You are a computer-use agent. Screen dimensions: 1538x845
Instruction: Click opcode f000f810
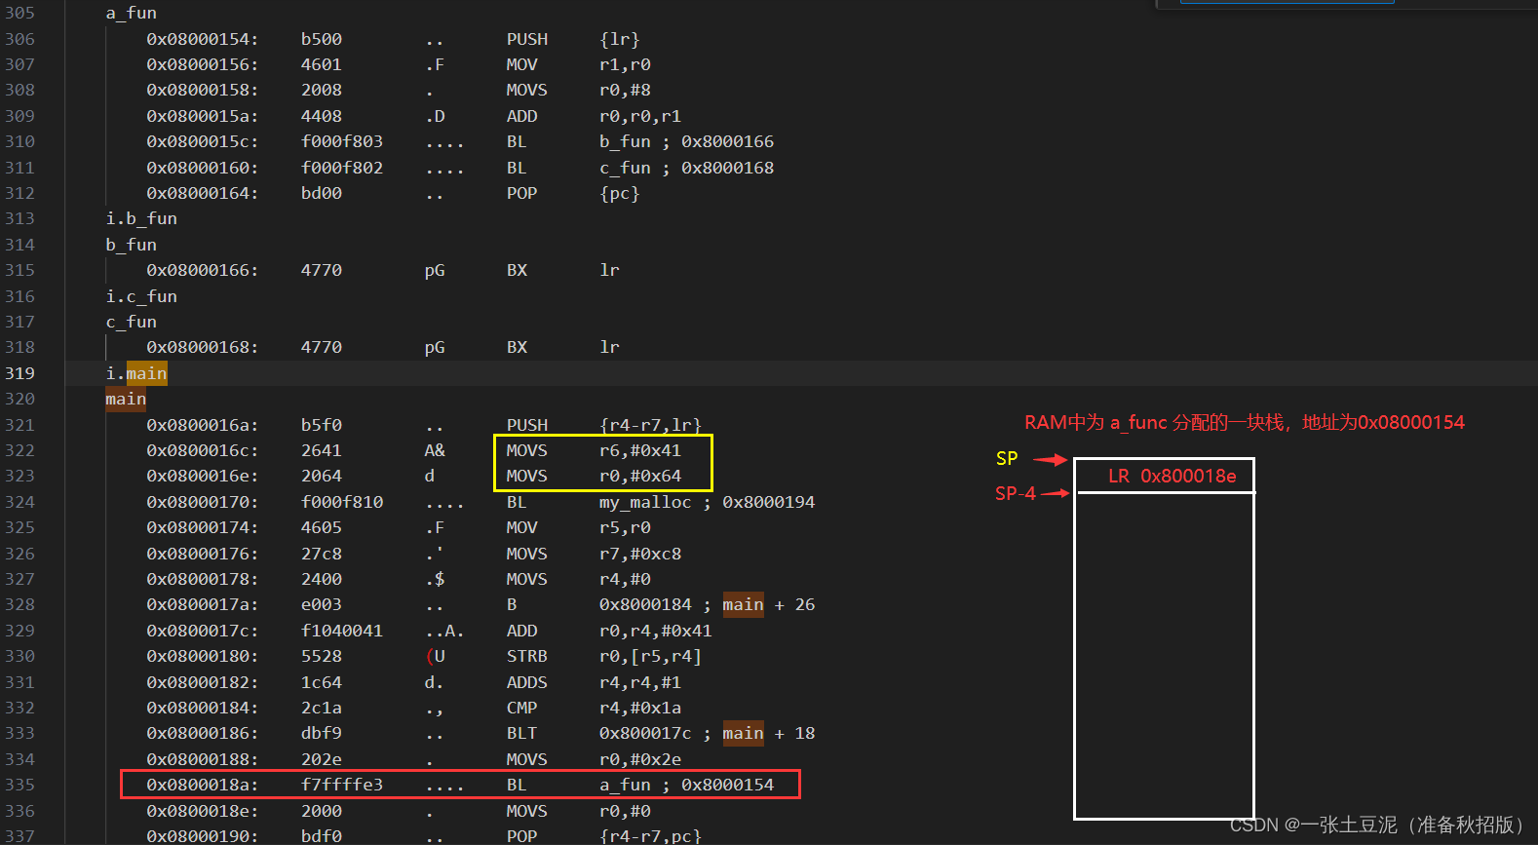coord(342,502)
